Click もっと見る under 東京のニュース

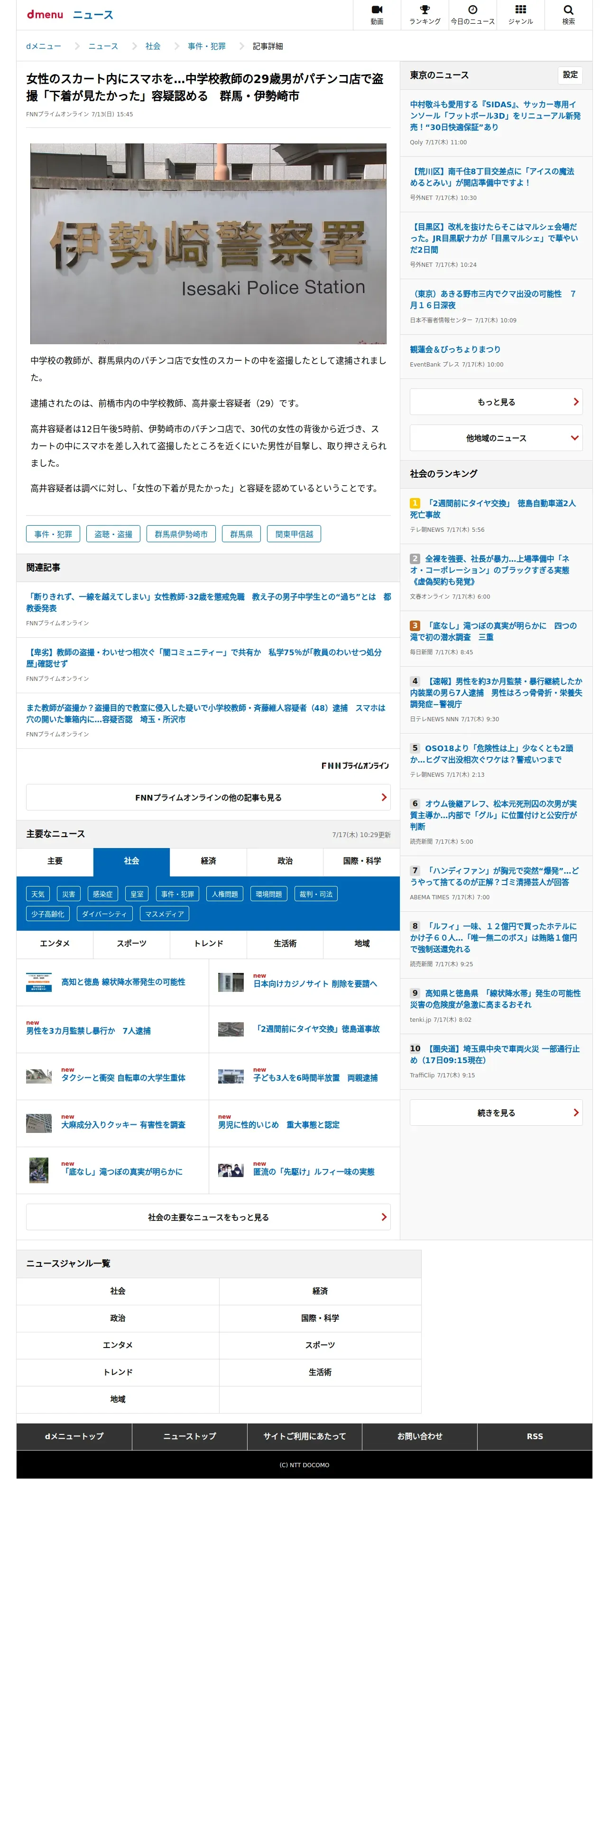pos(496,402)
